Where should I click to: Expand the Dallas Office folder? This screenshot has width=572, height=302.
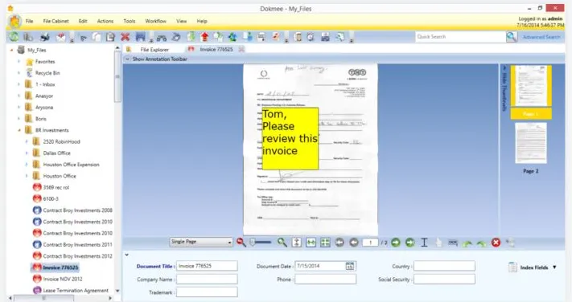[x=27, y=153]
